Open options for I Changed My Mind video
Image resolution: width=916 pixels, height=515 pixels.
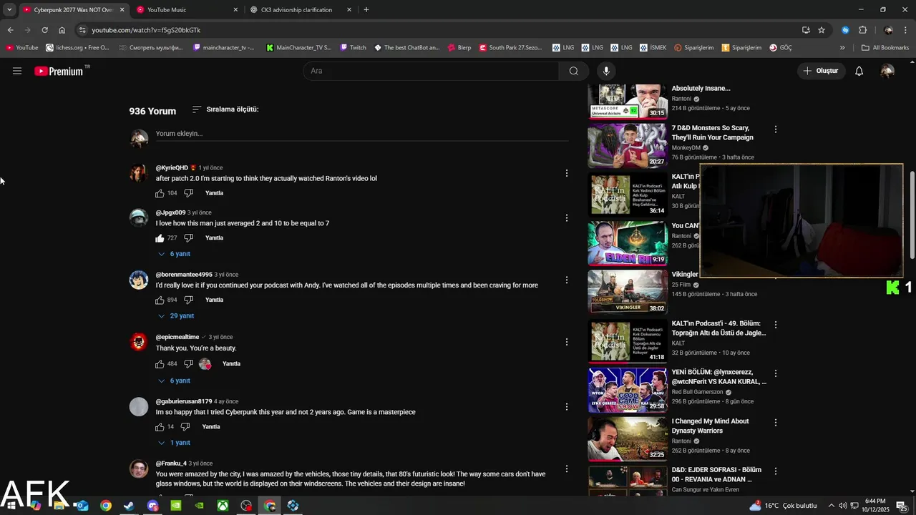pos(775,423)
